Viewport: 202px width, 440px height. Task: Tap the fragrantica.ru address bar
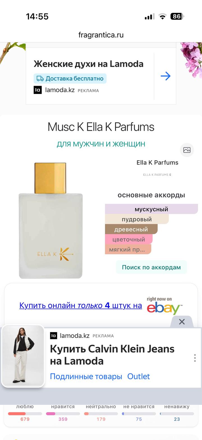pos(101,35)
